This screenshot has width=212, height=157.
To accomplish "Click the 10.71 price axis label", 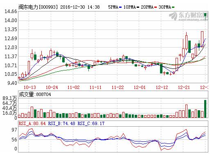I will 11,65.
